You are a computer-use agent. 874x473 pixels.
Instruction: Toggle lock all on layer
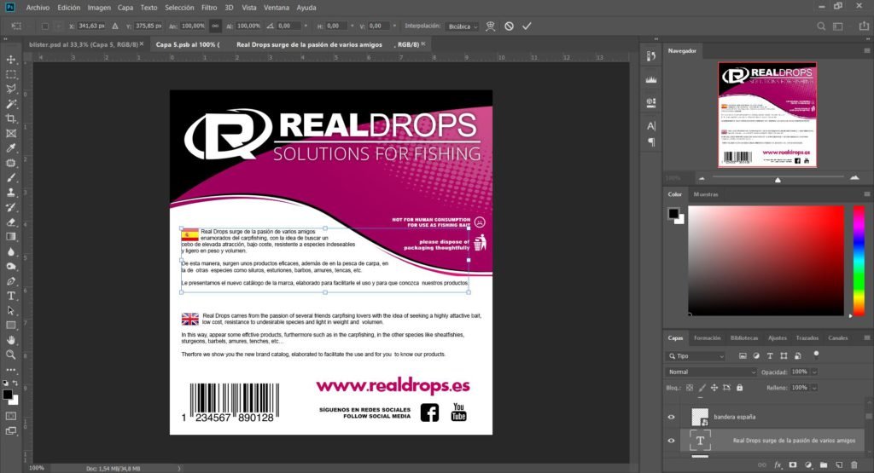point(740,388)
